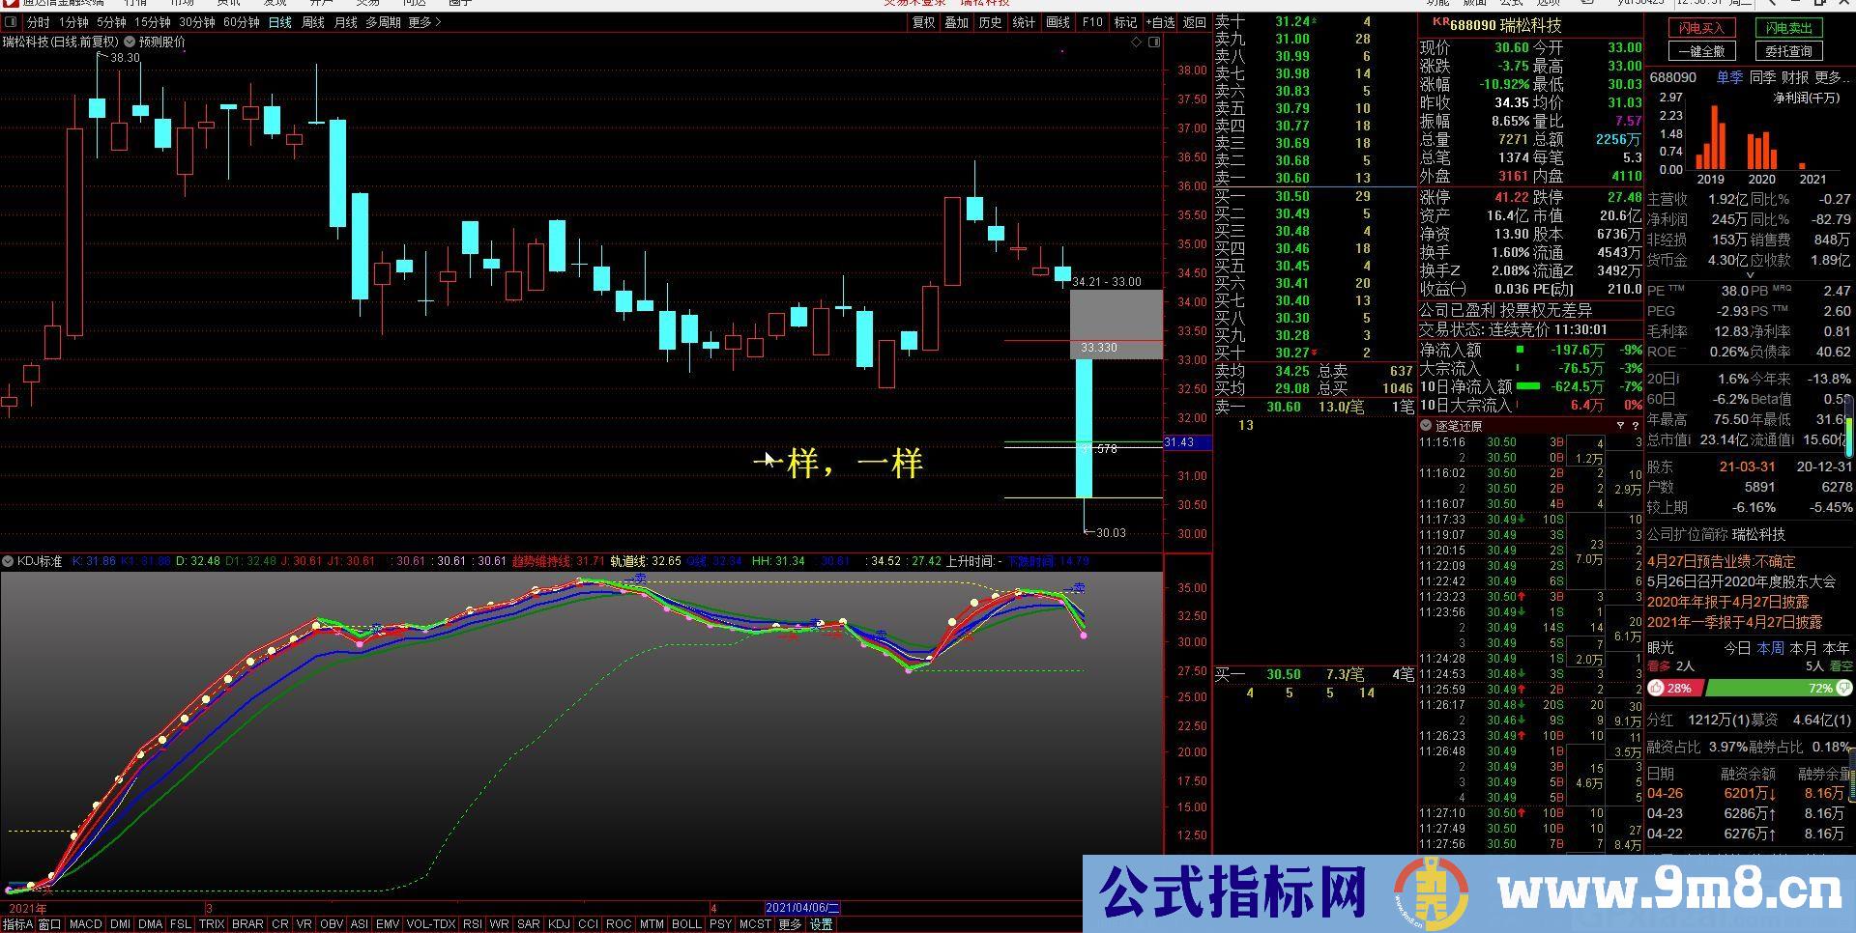The image size is (1856, 933).
Task: Click the red thumbs icon beside 28%
Action: pyautogui.click(x=1656, y=688)
